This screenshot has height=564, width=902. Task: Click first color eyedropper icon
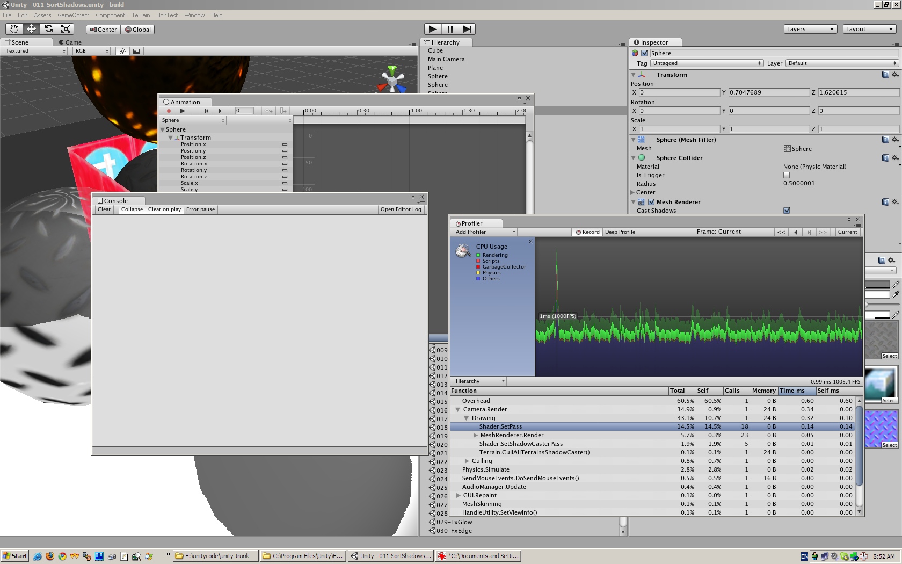point(896,285)
